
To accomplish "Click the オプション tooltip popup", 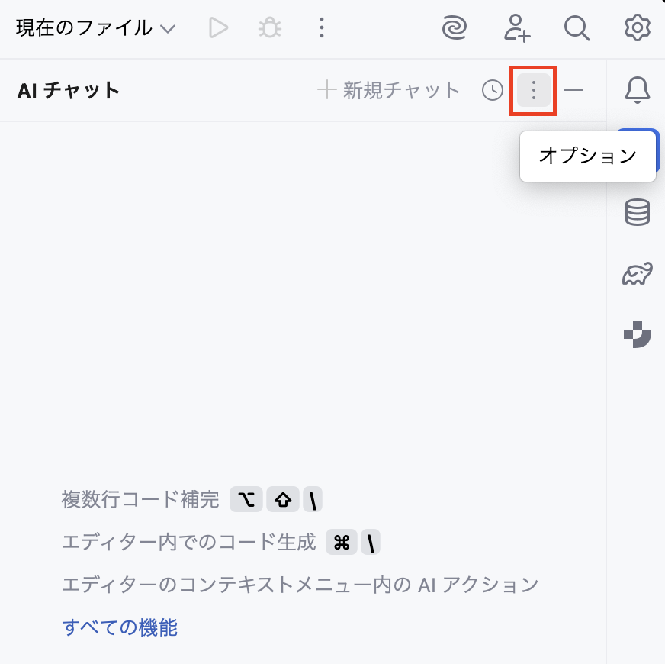I will (588, 156).
